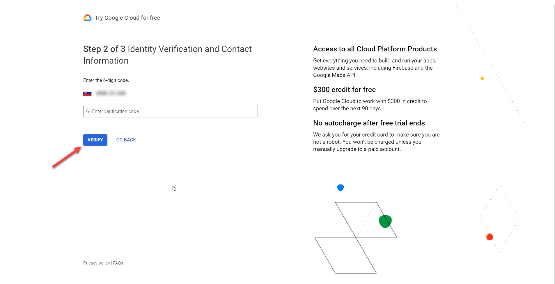Click the 'Enter the 6-digit code.' instruction text
Viewport: 555px width, 284px height.
pos(106,80)
